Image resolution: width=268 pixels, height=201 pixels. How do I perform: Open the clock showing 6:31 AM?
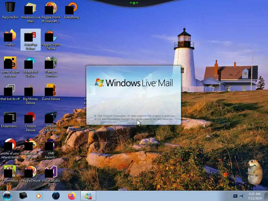(255, 196)
